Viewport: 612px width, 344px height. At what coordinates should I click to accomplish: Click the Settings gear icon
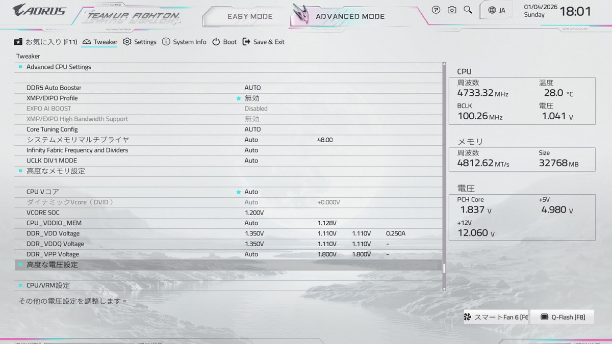point(127,42)
